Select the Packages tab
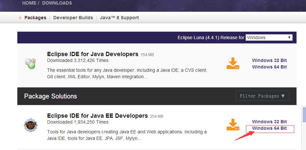The height and width of the screenshot is (150, 306). [35, 18]
